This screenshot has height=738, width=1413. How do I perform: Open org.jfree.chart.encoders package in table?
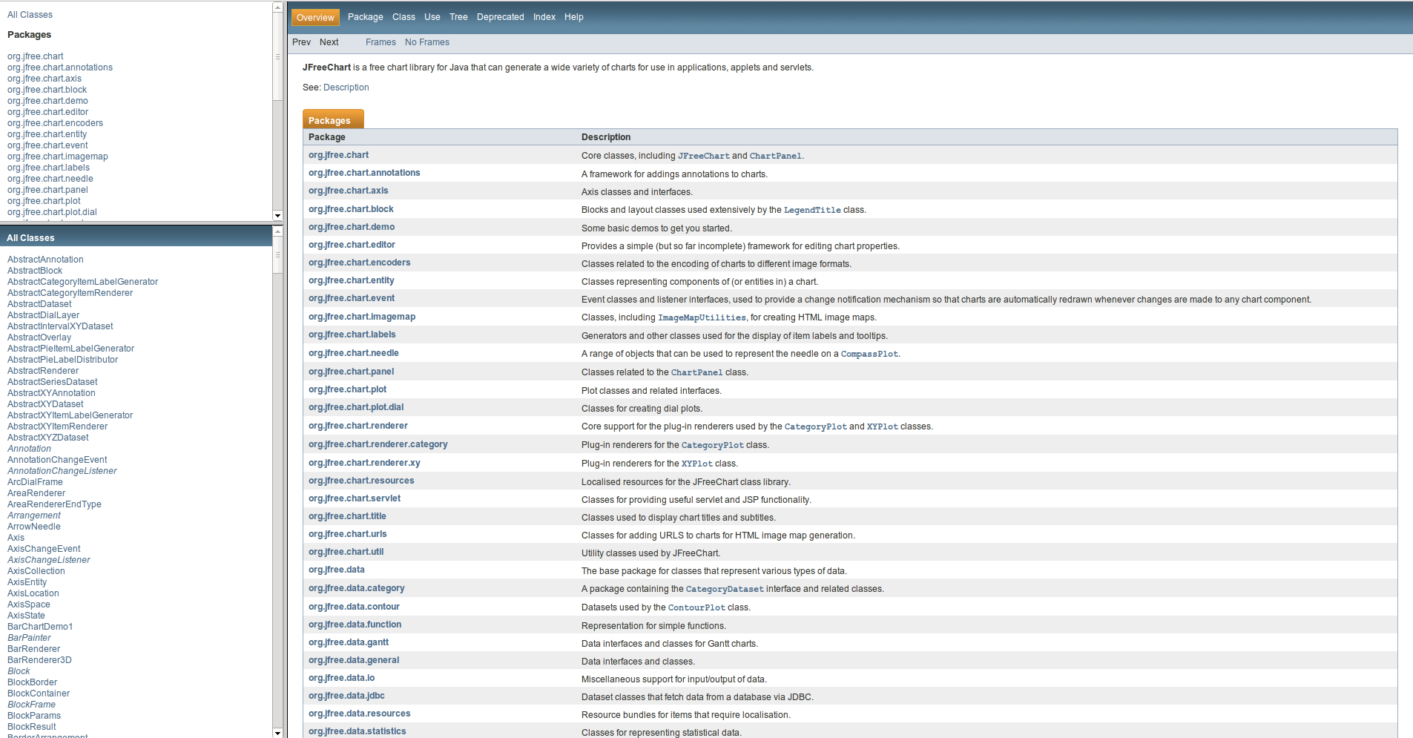click(x=359, y=263)
